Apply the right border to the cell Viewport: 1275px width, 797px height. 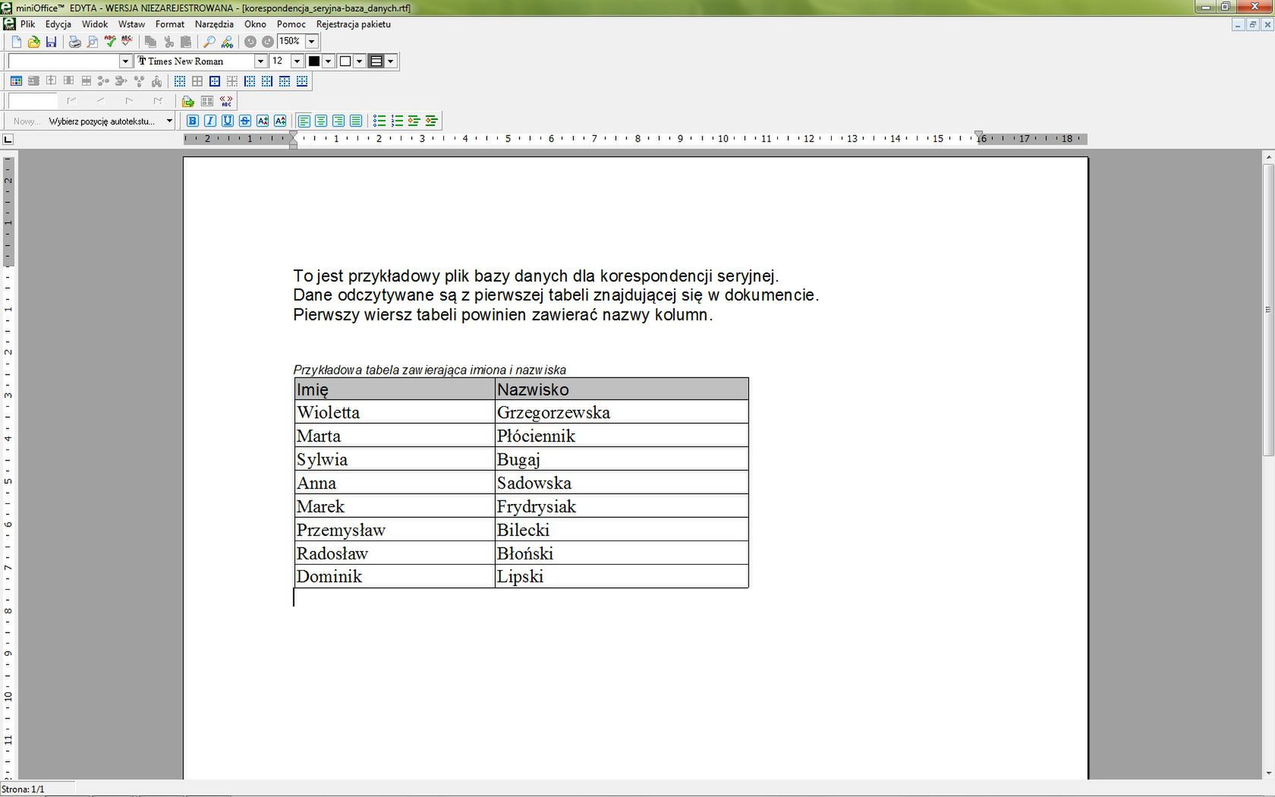267,81
